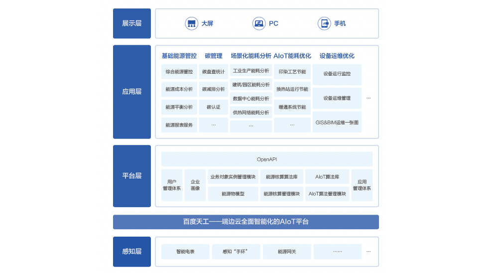Image resolution: width=485 pixels, height=273 pixels.
Task: Open the 碳盘查统计 module
Action: 214,72
